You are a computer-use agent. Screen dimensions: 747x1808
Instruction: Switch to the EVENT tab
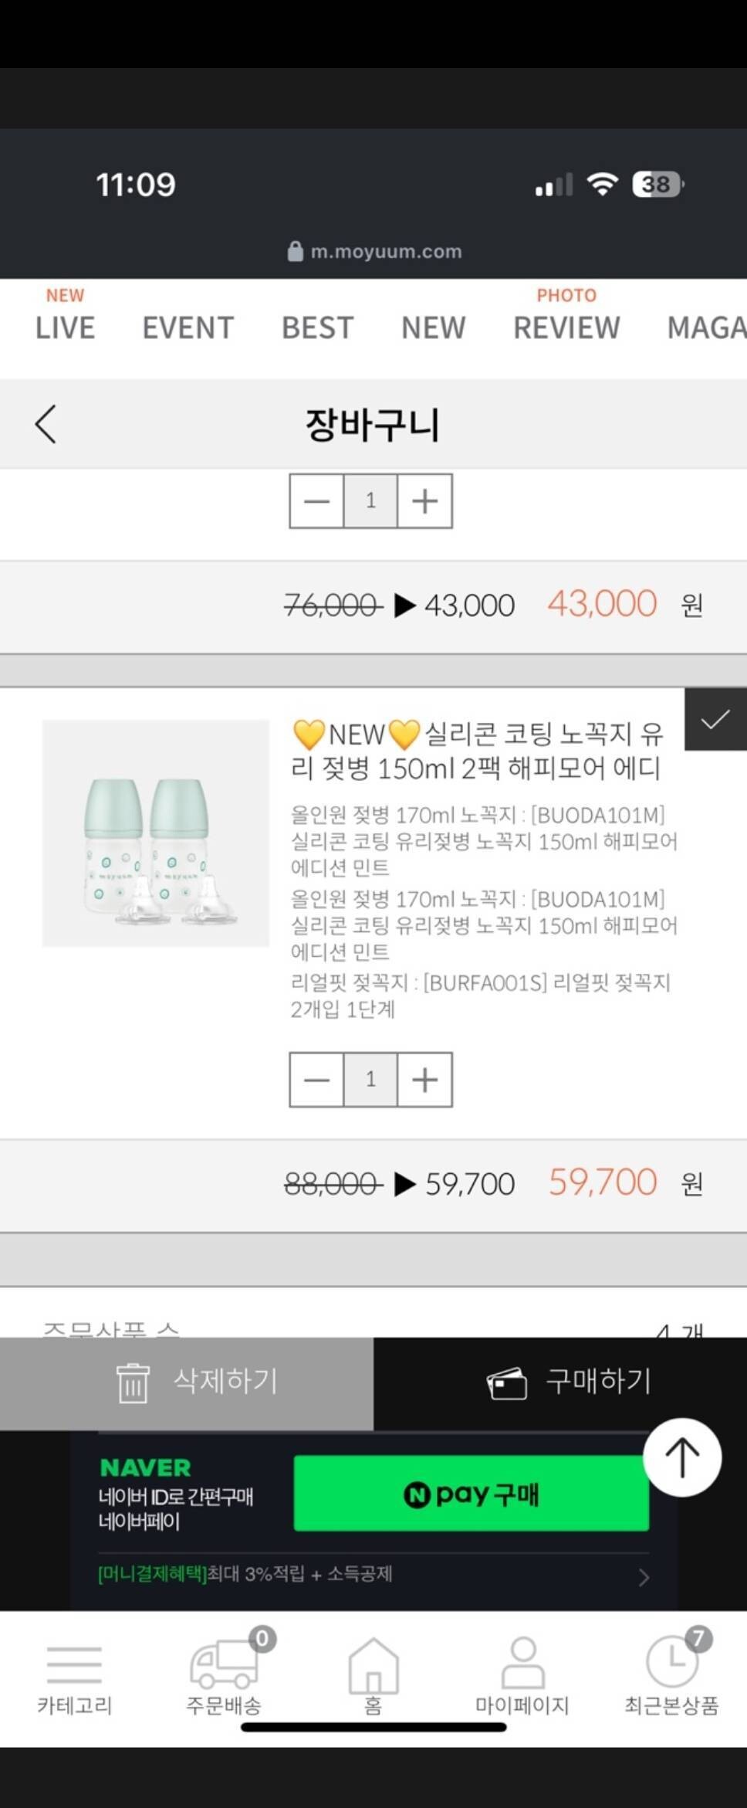coord(188,327)
